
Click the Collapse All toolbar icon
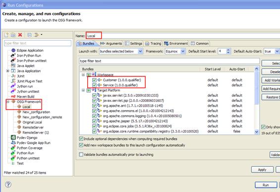click(x=30, y=35)
